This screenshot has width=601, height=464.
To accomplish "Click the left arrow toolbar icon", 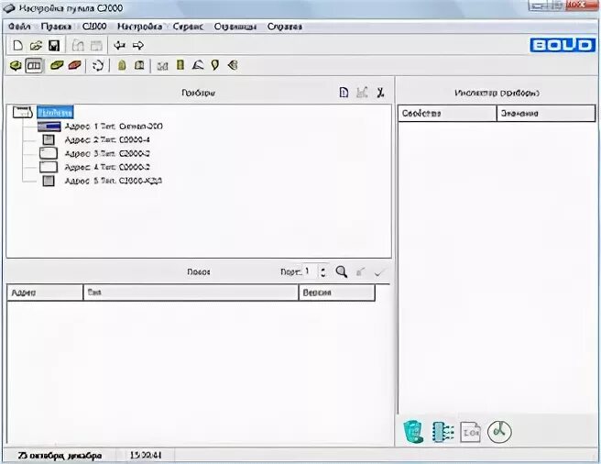I will pos(119,46).
